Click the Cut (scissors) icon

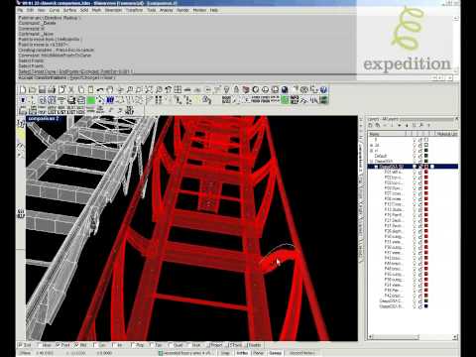[x=71, y=89]
